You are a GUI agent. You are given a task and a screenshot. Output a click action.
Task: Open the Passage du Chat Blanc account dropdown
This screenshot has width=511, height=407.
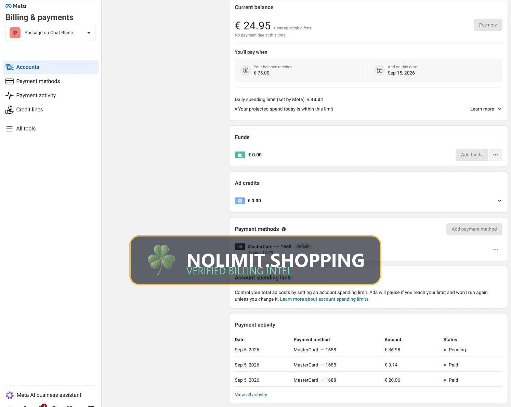click(x=51, y=33)
